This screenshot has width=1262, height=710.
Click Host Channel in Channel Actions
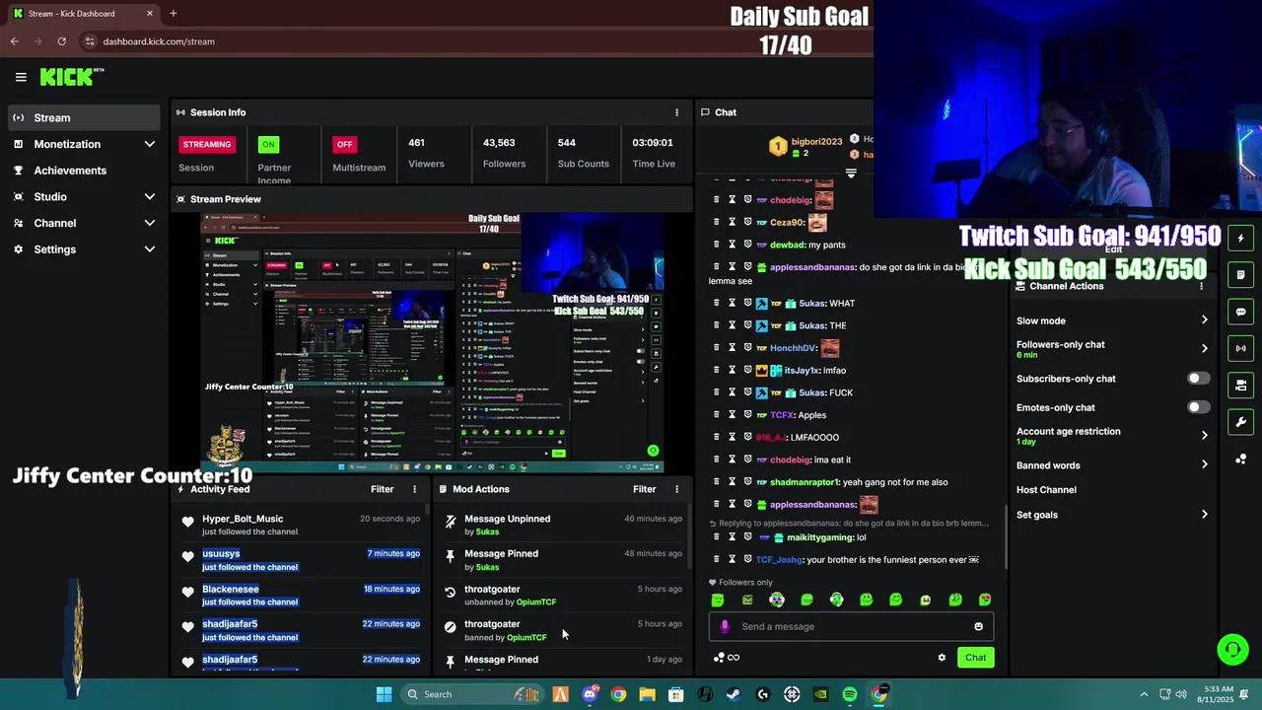tap(1046, 490)
